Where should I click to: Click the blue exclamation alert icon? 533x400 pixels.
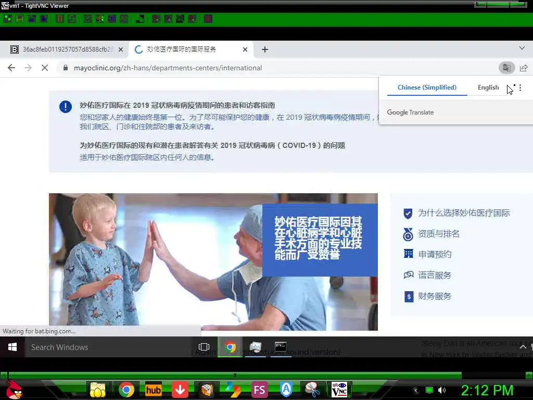65,107
